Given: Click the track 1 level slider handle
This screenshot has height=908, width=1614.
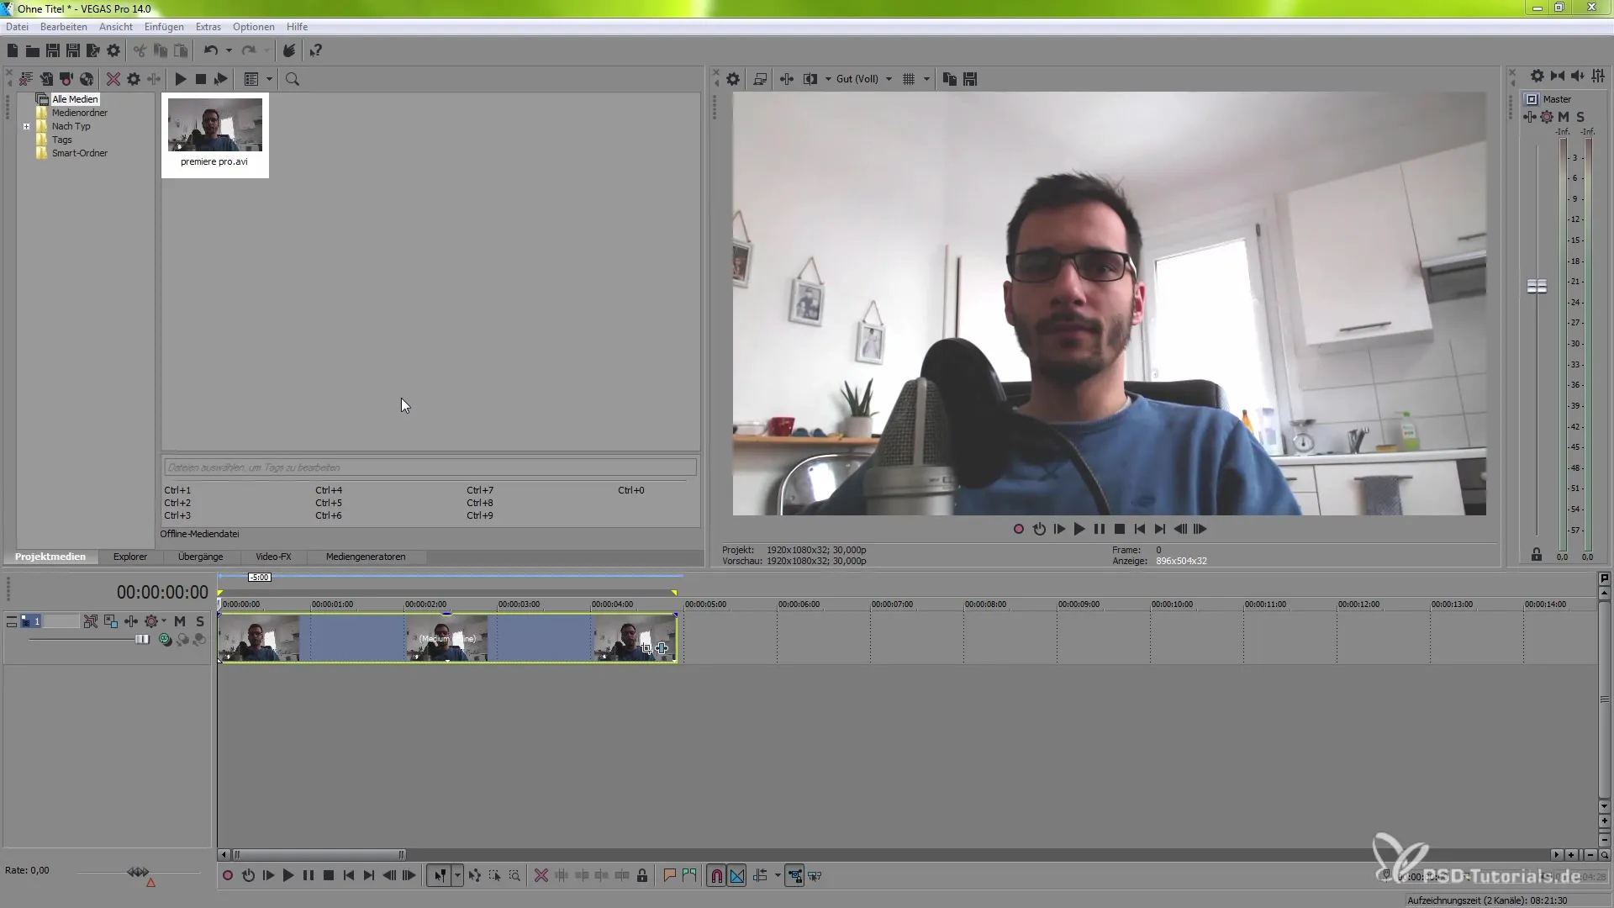Looking at the screenshot, I should point(142,640).
